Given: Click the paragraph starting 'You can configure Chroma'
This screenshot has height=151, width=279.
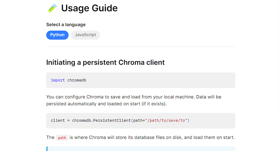Looking at the screenshot, I should [134, 100].
